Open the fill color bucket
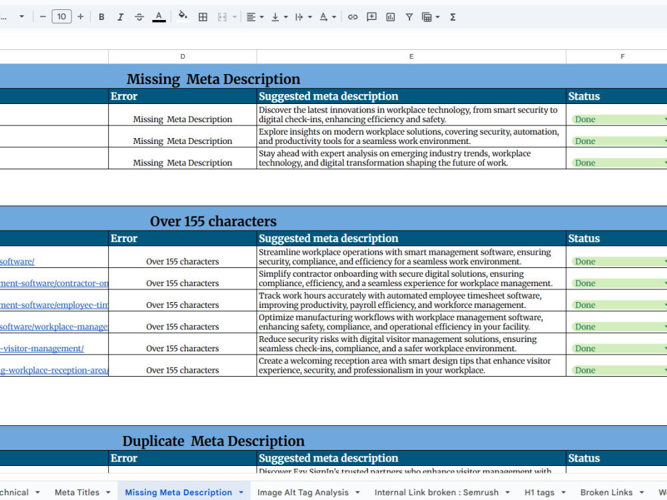The height and width of the screenshot is (500, 667). (183, 16)
